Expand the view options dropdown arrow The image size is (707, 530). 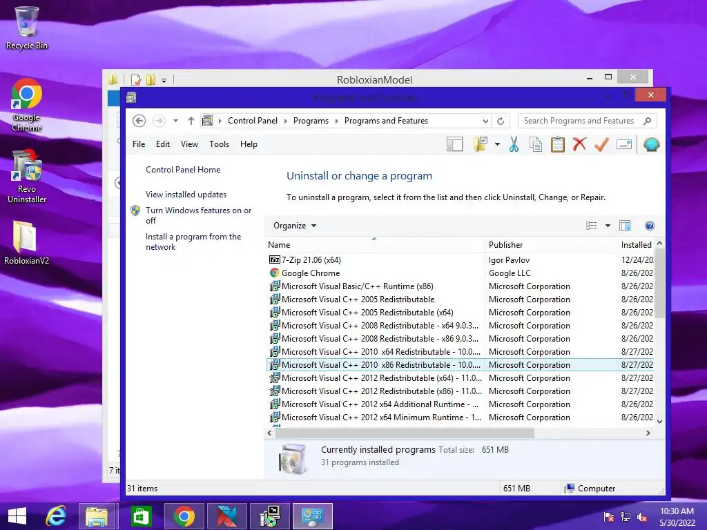pyautogui.click(x=608, y=226)
